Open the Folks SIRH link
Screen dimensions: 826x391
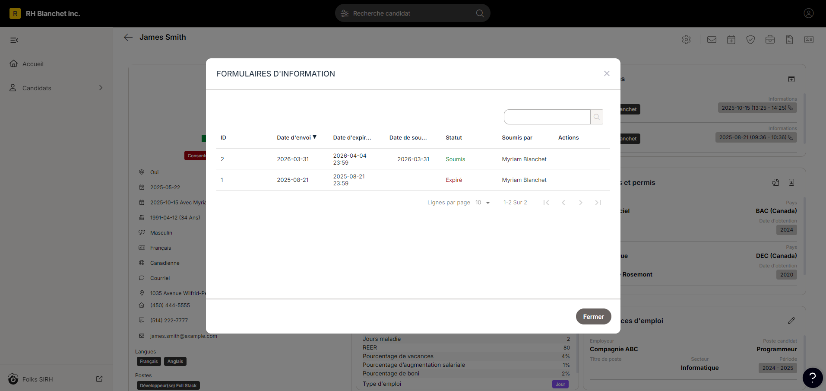tap(38, 379)
